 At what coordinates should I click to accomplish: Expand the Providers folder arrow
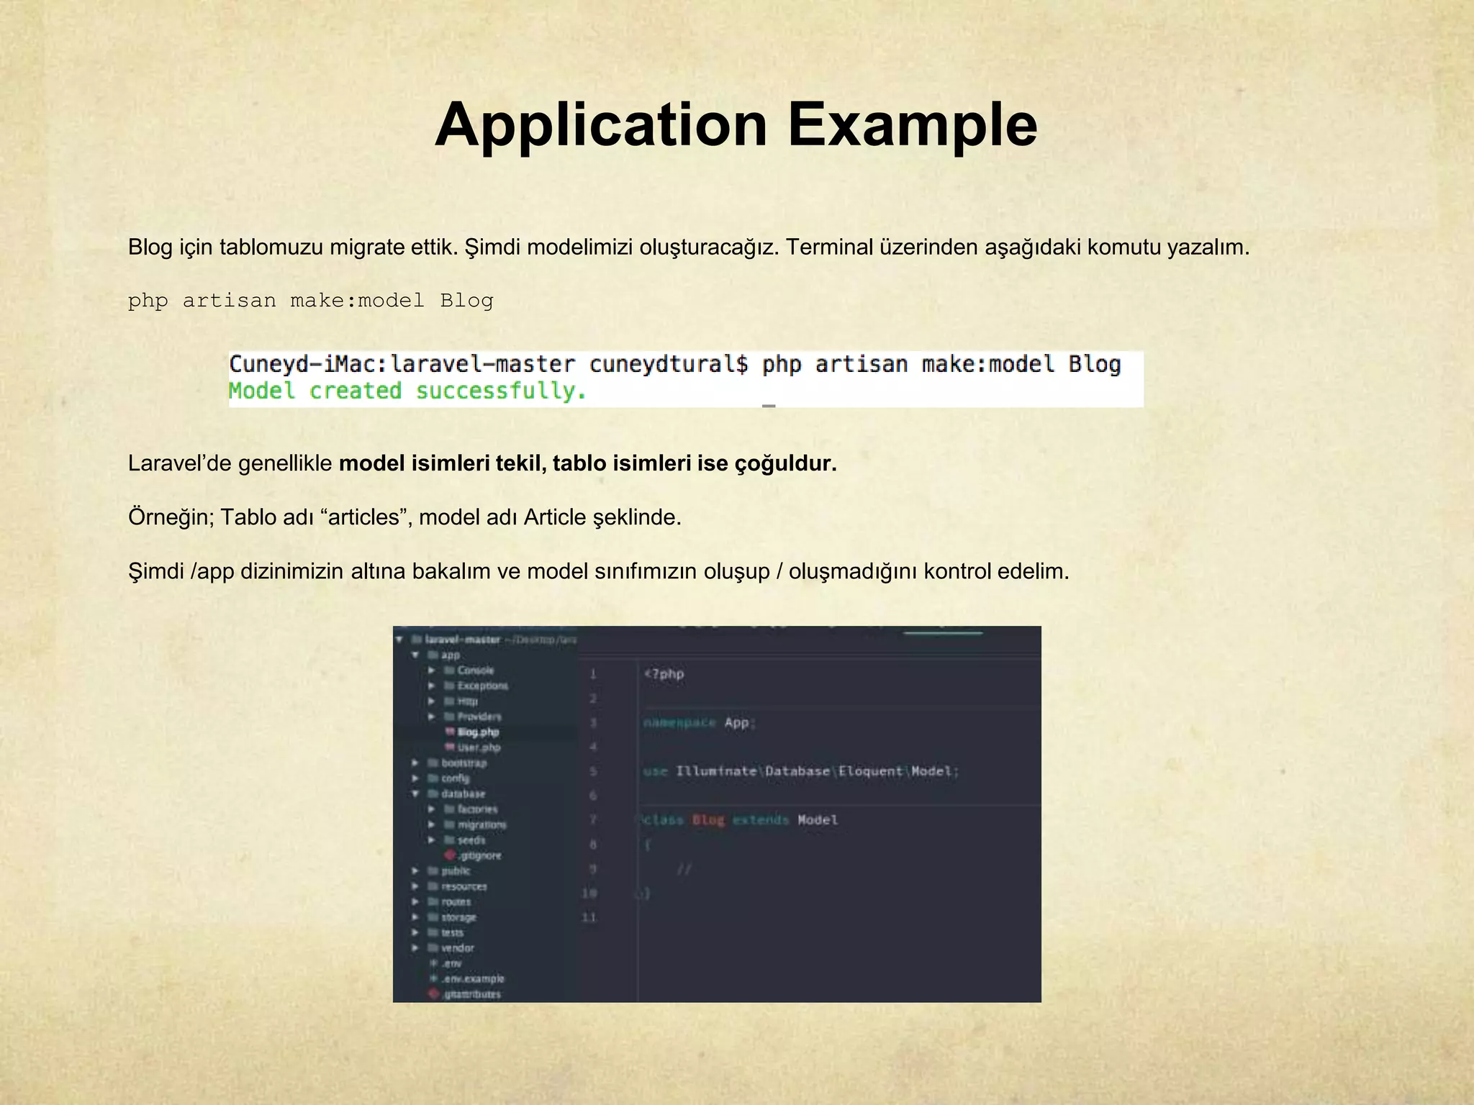[x=432, y=717]
